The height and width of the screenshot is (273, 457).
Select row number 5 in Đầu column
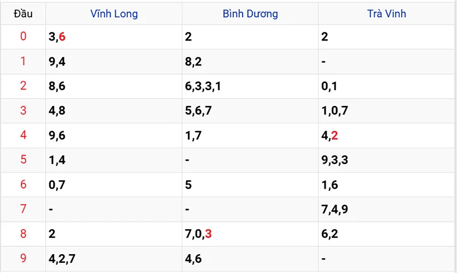pyautogui.click(x=23, y=160)
